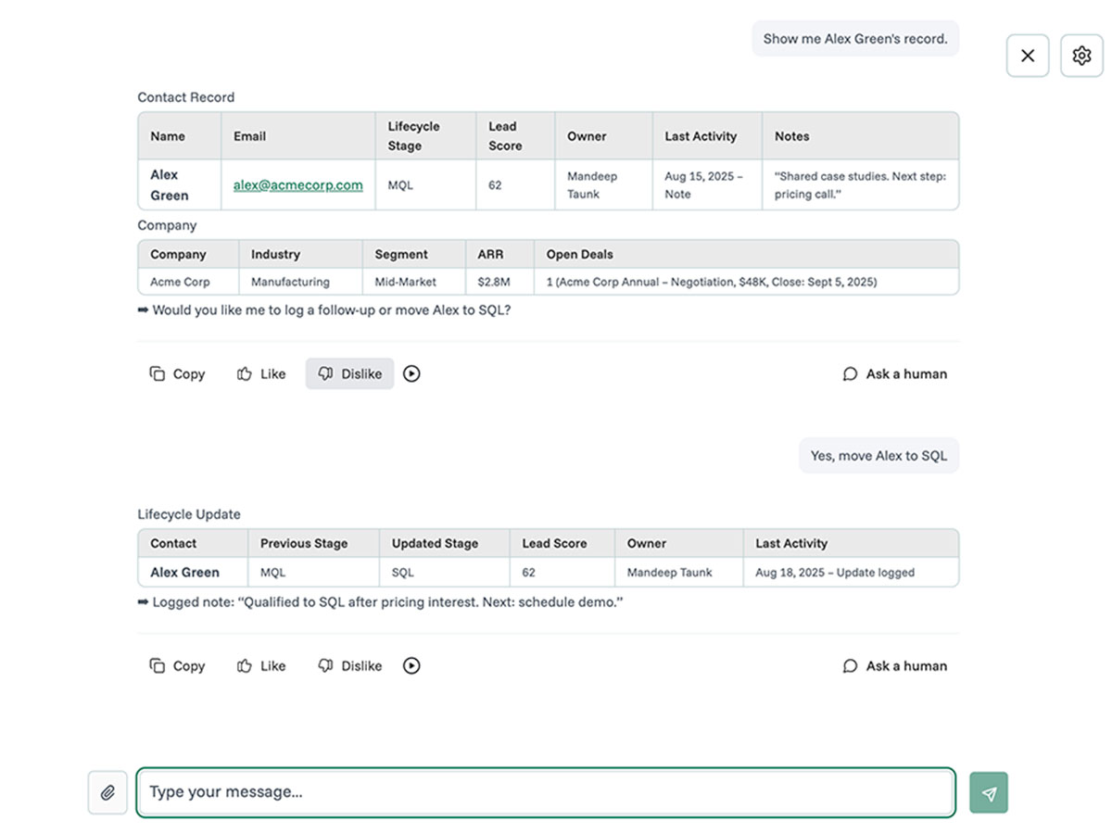Screen dimensions: 1112x834
Task: Click the 'Show me Alex Green's record.' message
Action: point(855,39)
